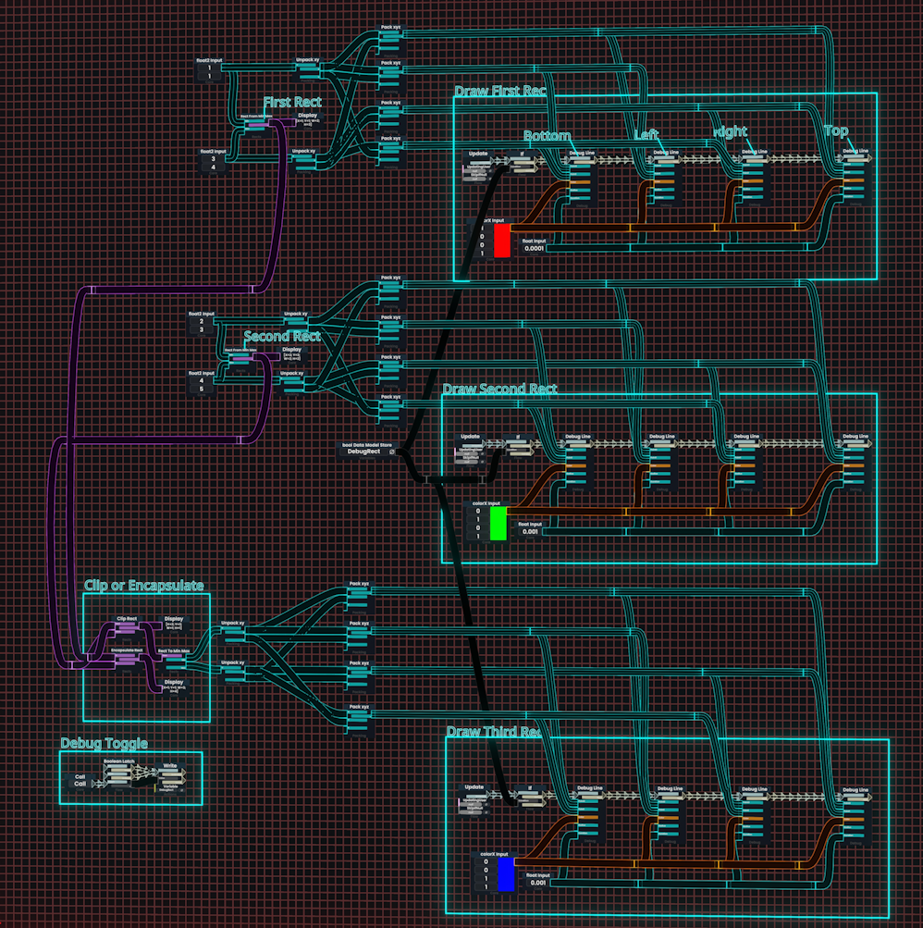Click the blue colorX input swatch
The image size is (923, 928).
point(505,874)
